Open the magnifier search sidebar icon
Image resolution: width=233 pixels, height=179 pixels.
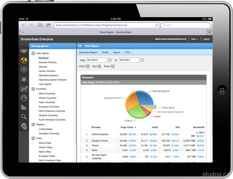(x=24, y=117)
